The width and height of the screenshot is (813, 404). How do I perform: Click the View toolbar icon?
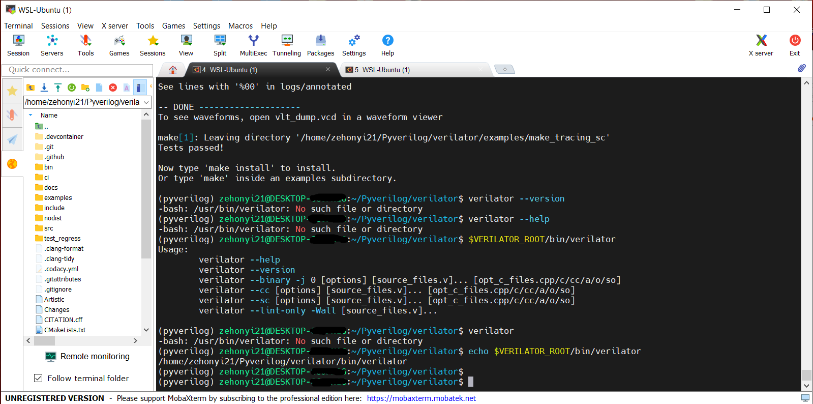[186, 45]
